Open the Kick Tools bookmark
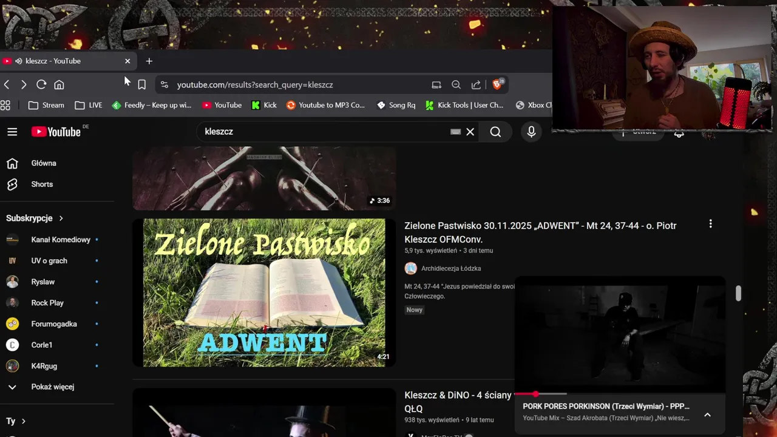 (464, 105)
